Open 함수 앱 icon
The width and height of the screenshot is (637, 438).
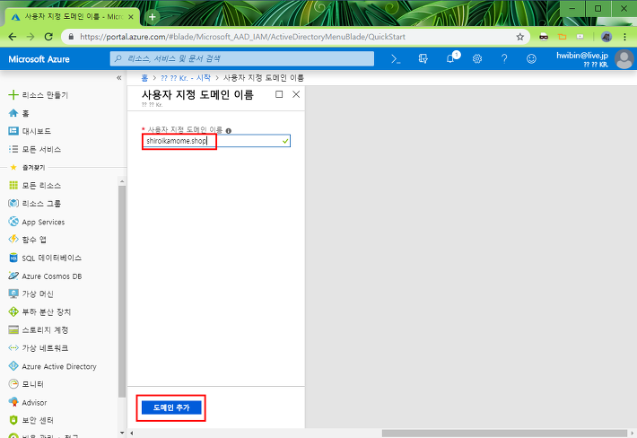pyautogui.click(x=13, y=240)
